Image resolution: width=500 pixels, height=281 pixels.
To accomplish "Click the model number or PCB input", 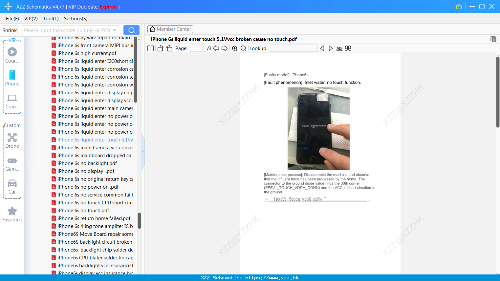I will click(67, 30).
